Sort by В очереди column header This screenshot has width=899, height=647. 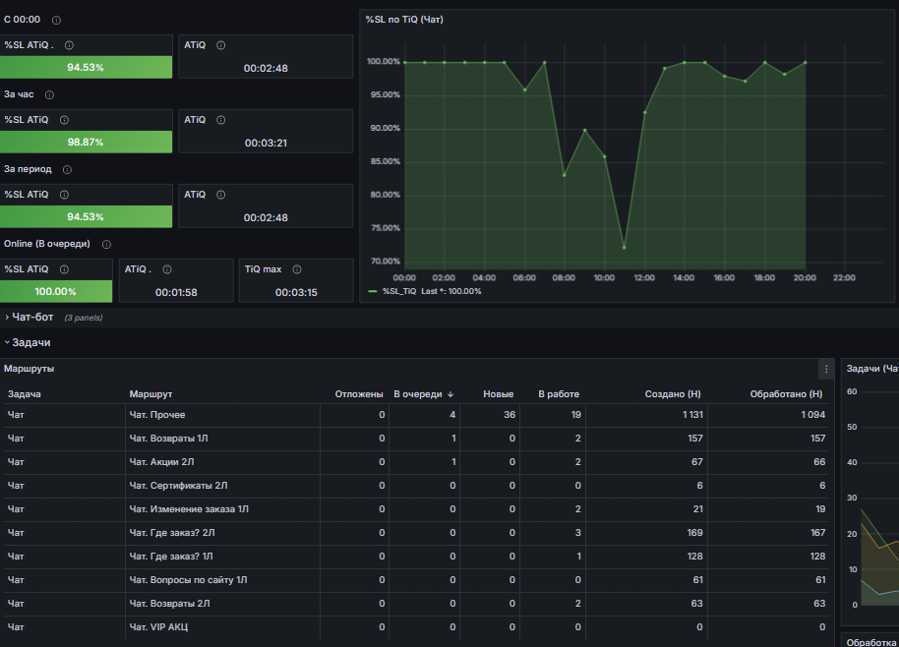coord(423,394)
